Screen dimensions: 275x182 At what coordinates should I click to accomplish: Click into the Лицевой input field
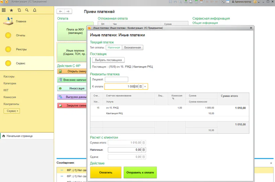(116, 80)
